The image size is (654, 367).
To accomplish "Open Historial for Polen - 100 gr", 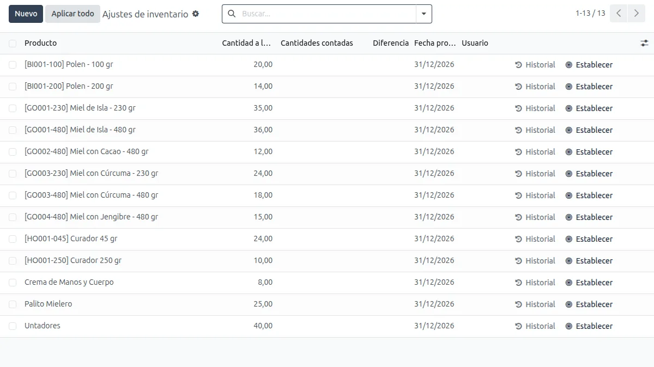I will pos(535,65).
